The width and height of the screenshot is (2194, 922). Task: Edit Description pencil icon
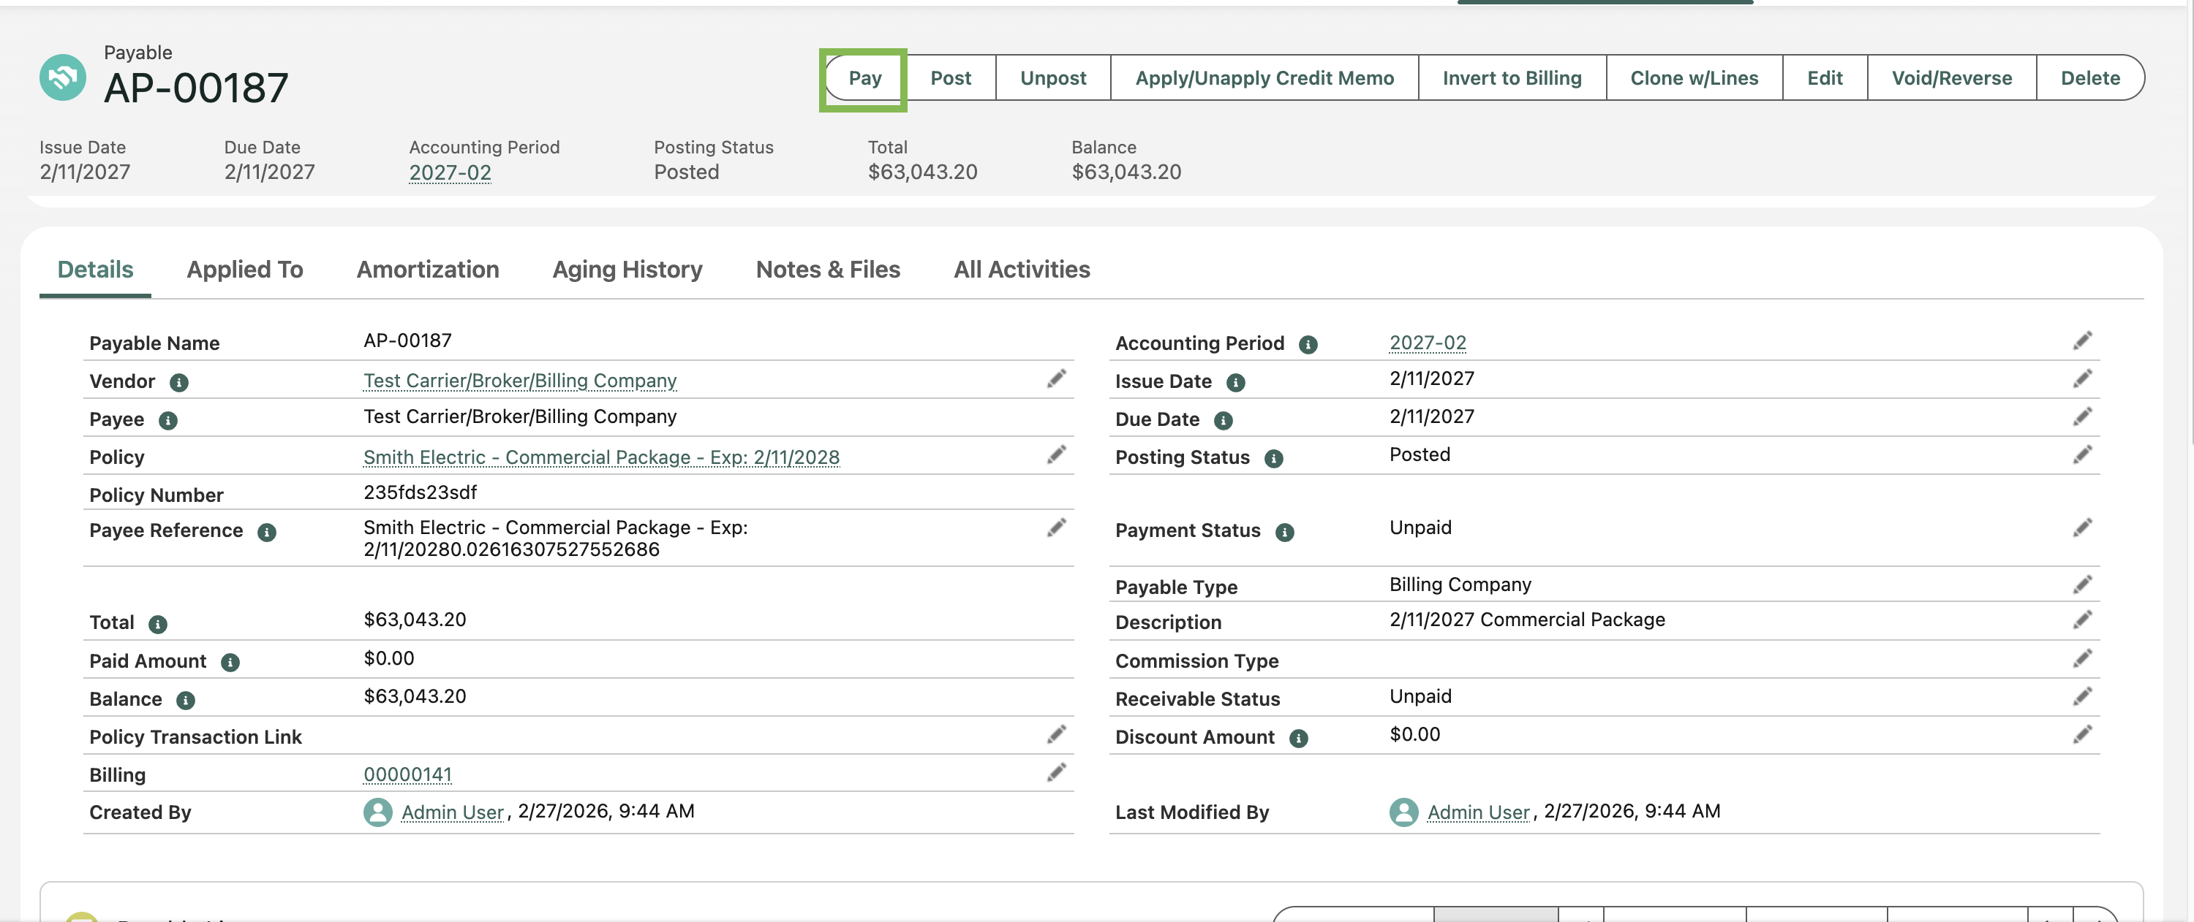coord(2082,620)
